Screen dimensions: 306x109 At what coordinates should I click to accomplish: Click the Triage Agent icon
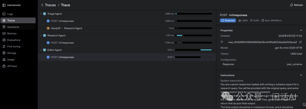[44, 14]
